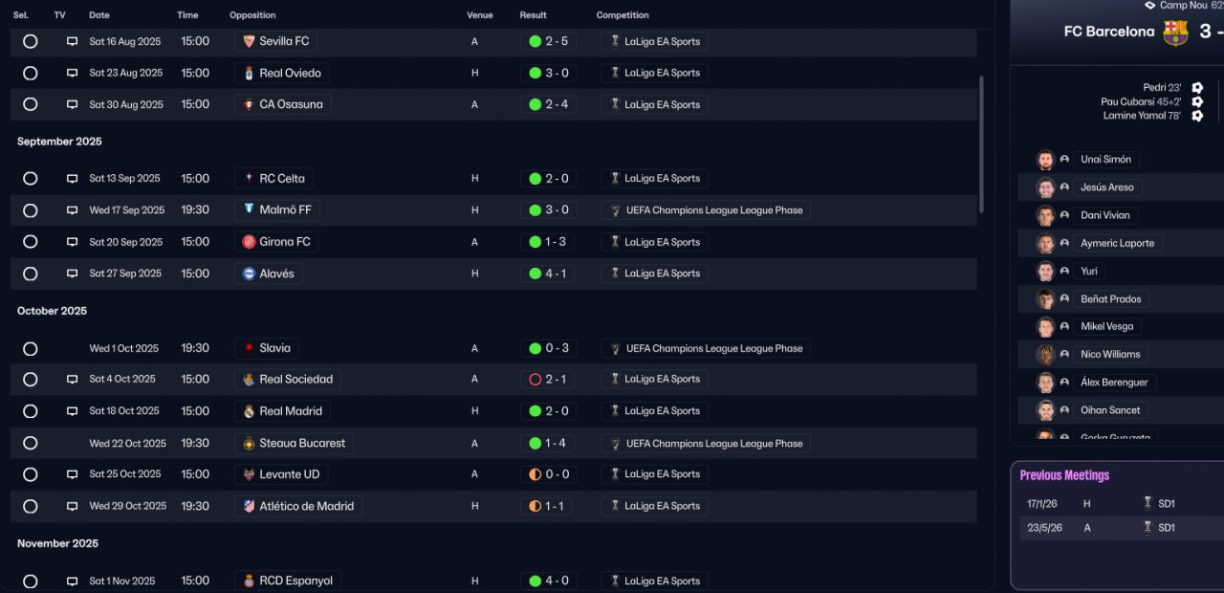This screenshot has width=1224, height=593.
Task: Select the Slavia fixture radio button
Action: coord(31,349)
